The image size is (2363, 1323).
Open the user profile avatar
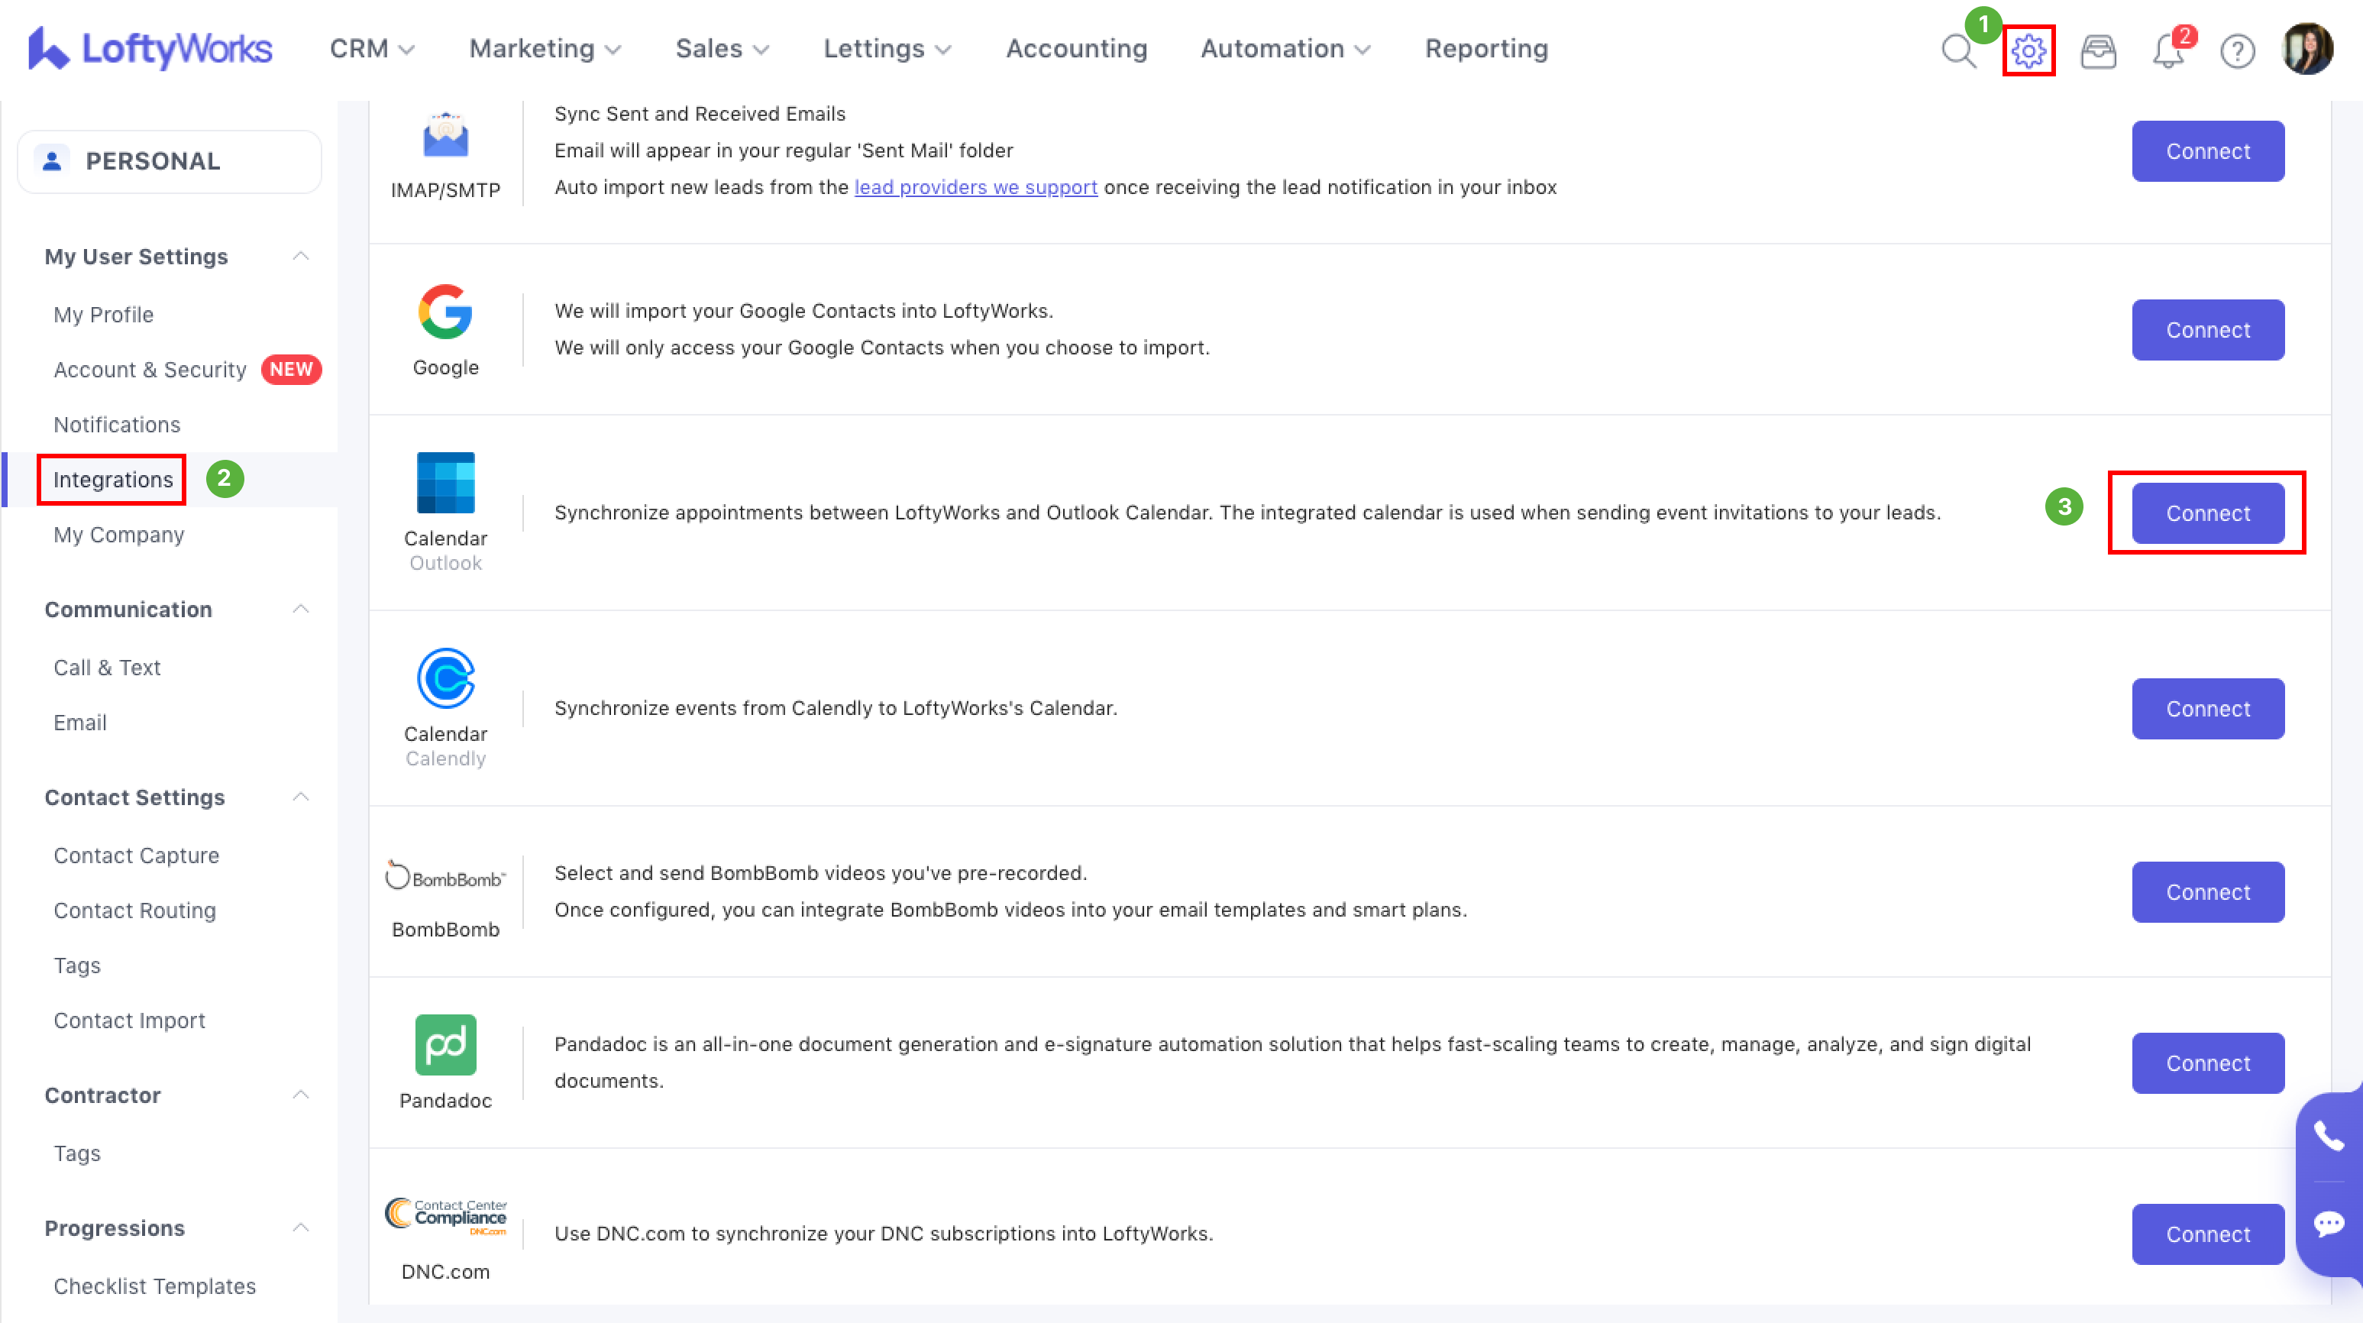2306,49
